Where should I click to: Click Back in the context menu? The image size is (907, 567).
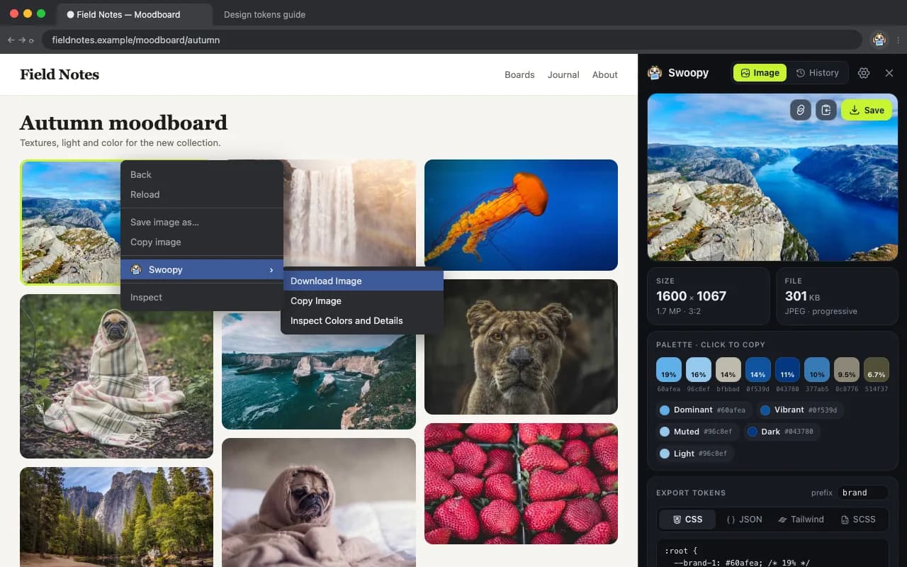pyautogui.click(x=202, y=174)
